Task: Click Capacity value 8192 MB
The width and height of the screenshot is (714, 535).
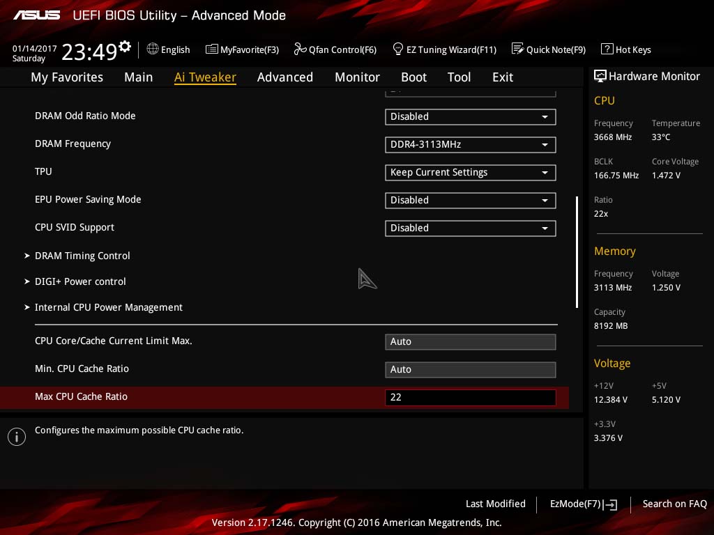Action: 611,326
